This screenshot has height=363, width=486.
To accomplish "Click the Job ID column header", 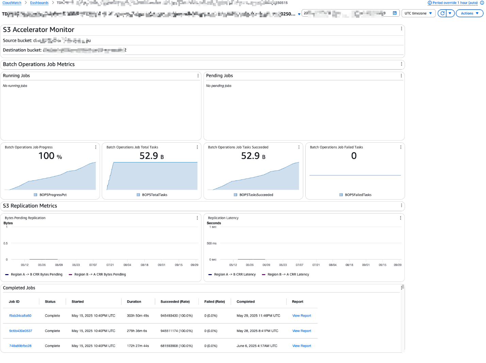I will (14, 302).
